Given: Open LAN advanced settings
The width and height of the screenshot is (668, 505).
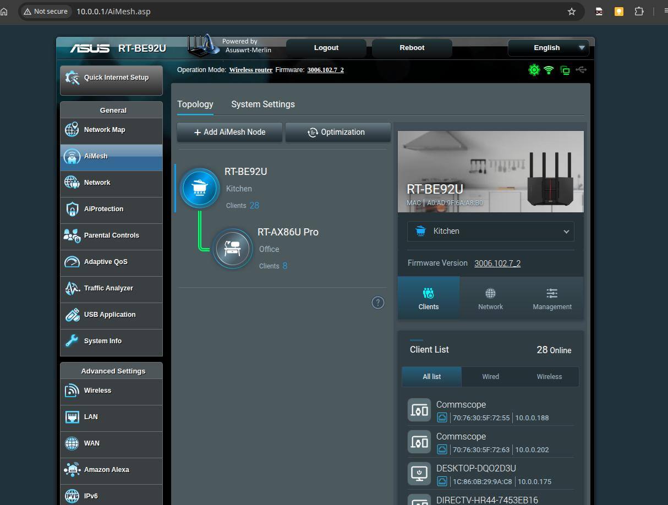Looking at the screenshot, I should [x=111, y=417].
